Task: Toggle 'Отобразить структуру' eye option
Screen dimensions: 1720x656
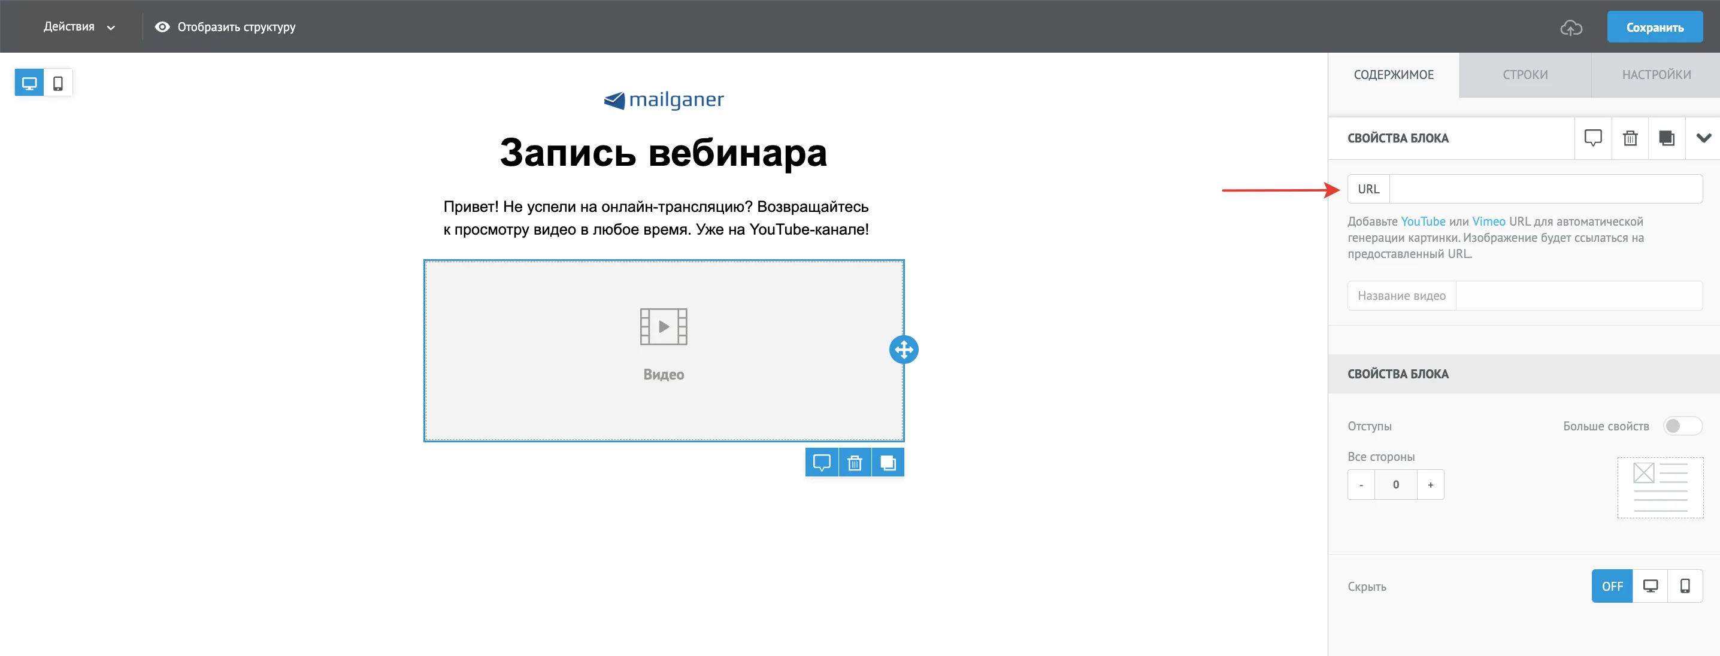Action: coord(225,28)
